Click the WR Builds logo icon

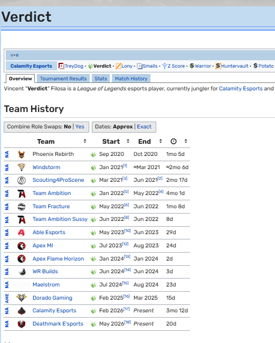tap(22, 272)
